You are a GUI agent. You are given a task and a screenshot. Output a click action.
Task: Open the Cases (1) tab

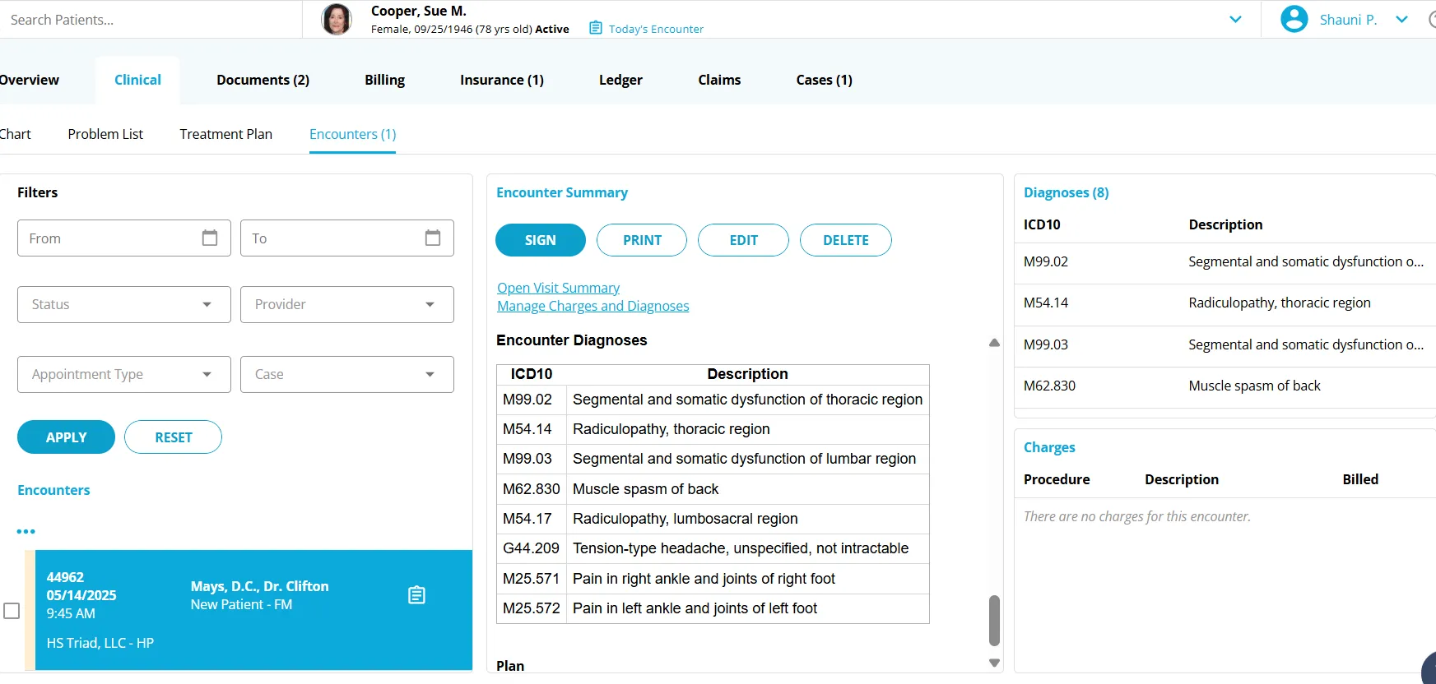pyautogui.click(x=824, y=80)
